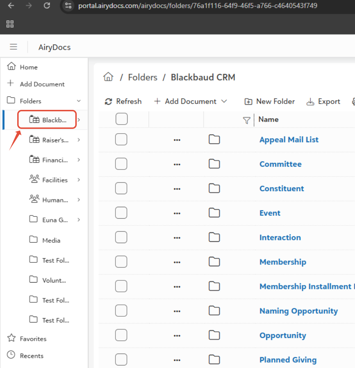Select the Volunt... folder in sidebar
355x368 pixels.
pyautogui.click(x=48, y=280)
